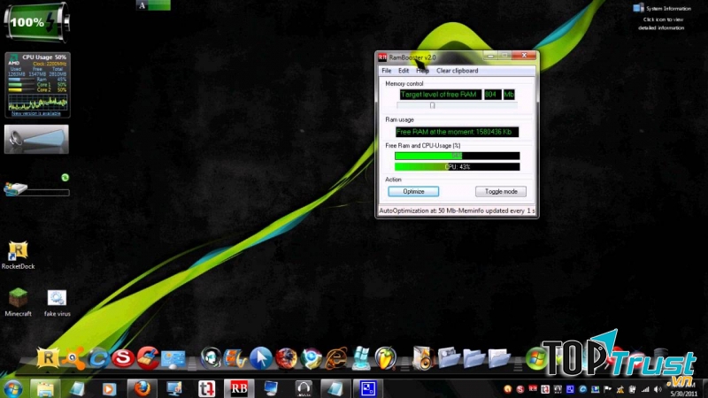Click the red S dock icon
Viewport: 708px width, 398px height.
pos(123,358)
